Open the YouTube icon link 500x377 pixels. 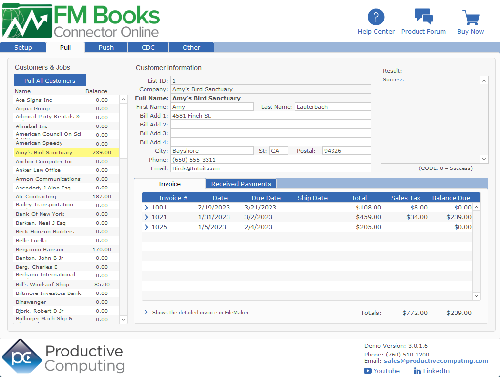(x=368, y=371)
